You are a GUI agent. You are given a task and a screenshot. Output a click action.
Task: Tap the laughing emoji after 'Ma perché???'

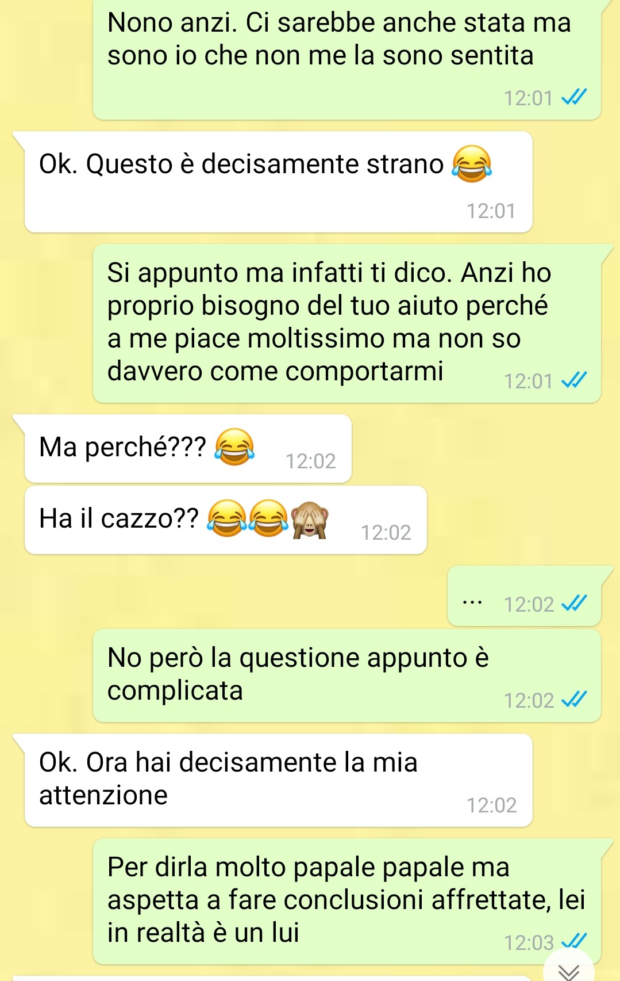(x=234, y=446)
